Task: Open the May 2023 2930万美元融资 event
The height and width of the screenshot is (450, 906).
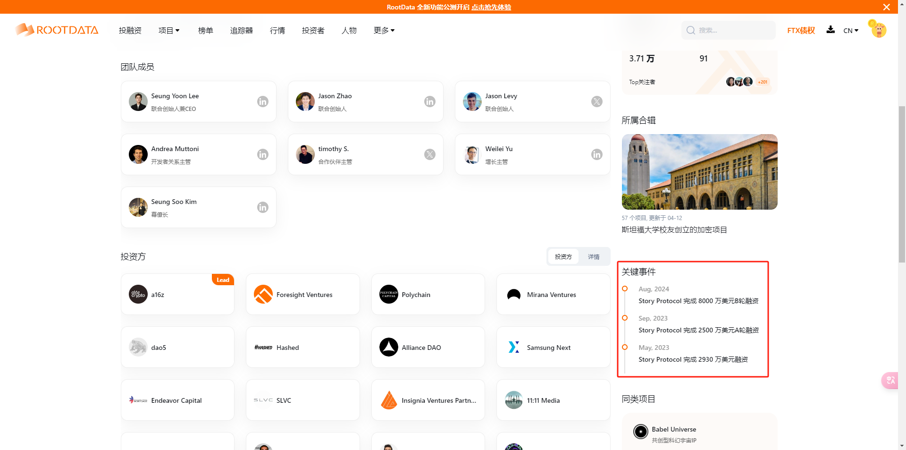Action: (693, 359)
